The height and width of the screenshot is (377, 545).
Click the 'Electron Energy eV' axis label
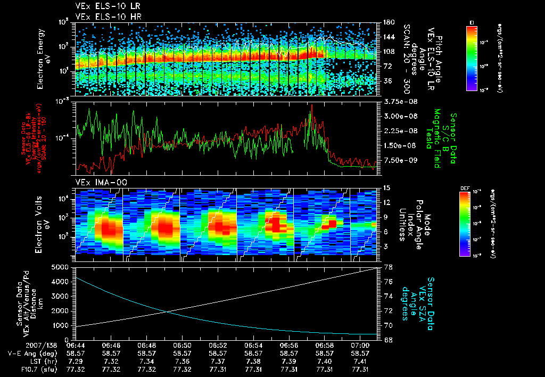tap(44, 59)
